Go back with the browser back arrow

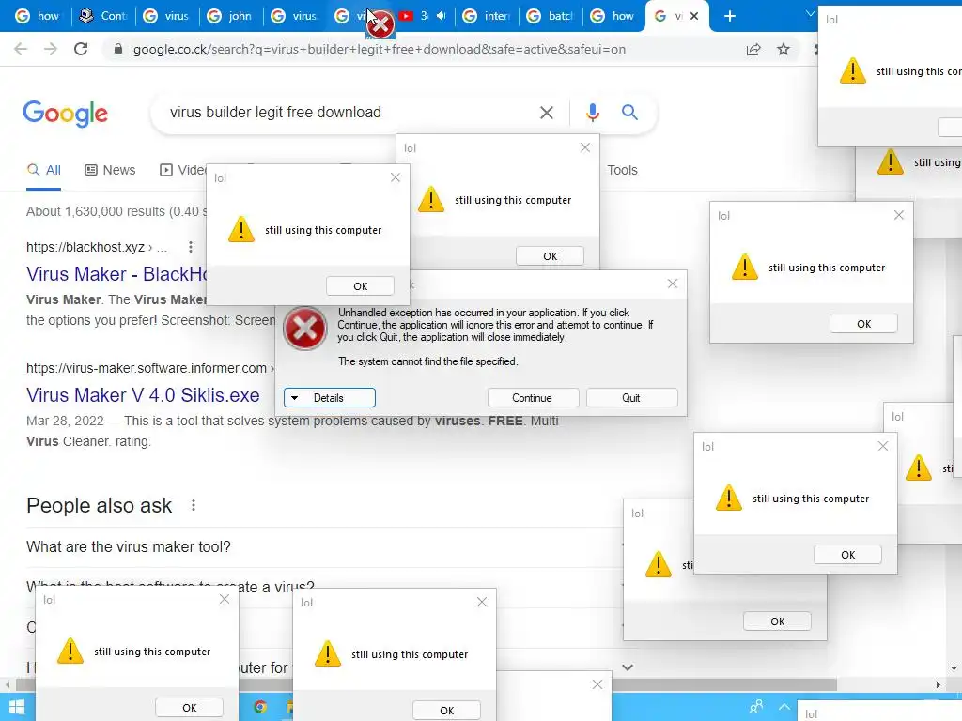pos(21,49)
